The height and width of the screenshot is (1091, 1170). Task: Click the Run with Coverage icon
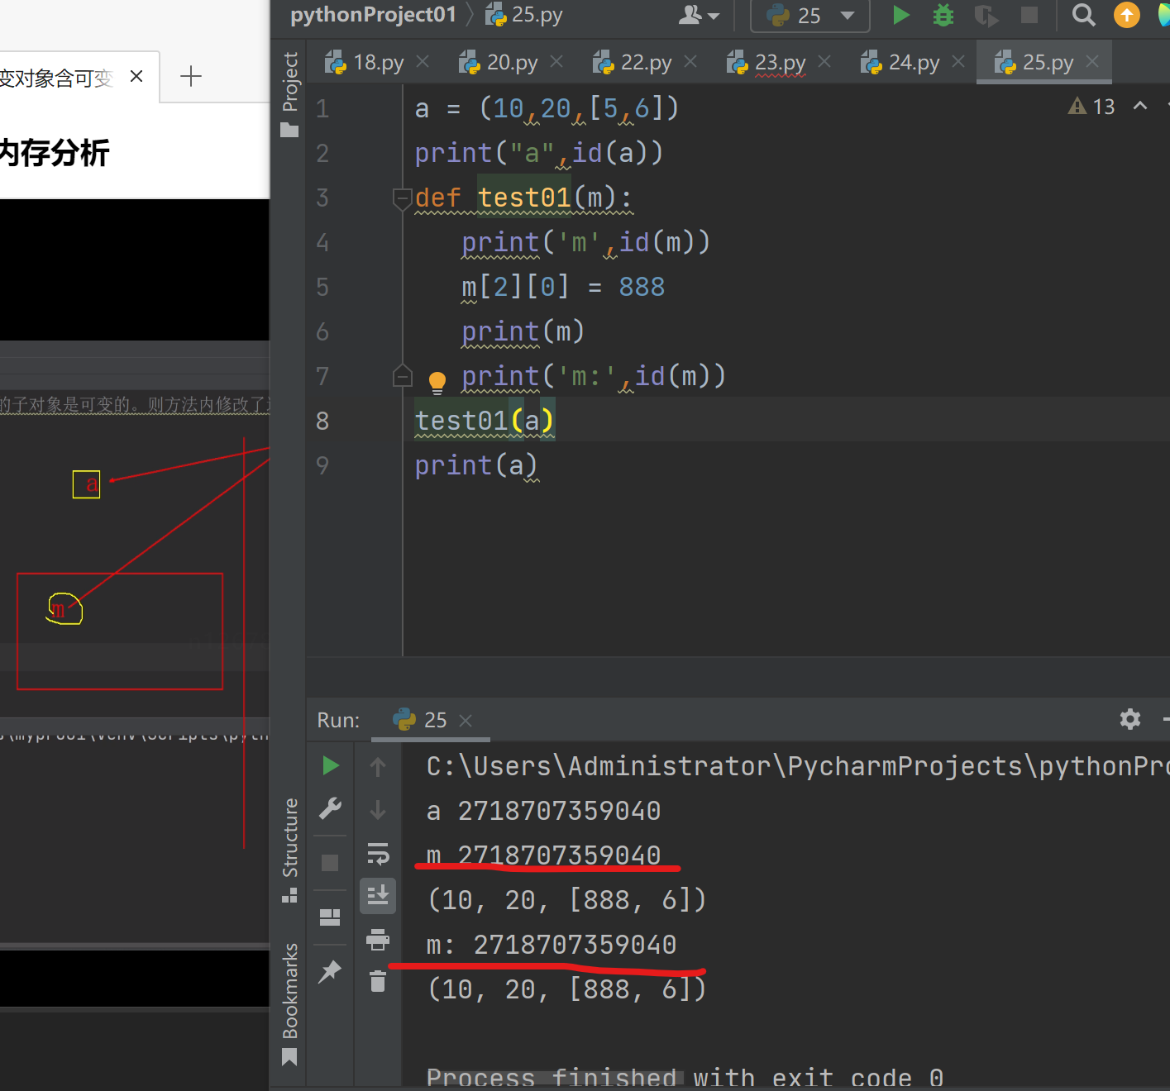point(986,15)
